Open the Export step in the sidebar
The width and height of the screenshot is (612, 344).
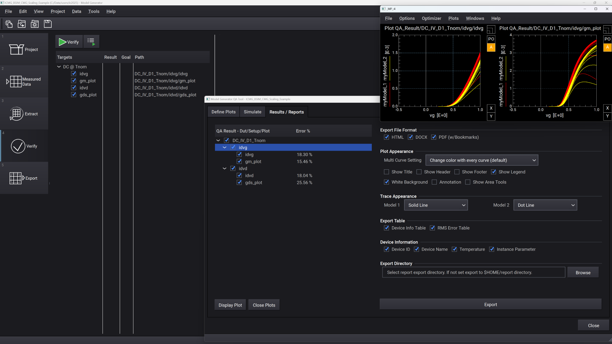pyautogui.click(x=24, y=178)
